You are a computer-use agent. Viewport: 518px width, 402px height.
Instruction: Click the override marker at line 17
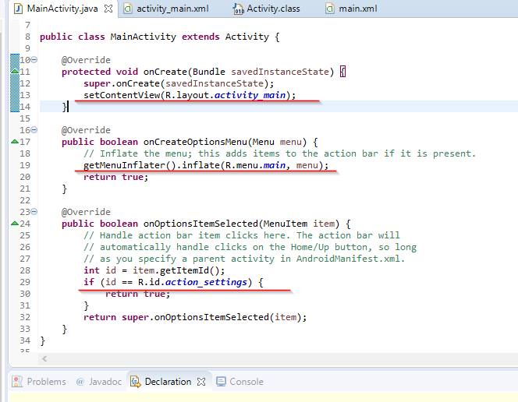(x=15, y=142)
